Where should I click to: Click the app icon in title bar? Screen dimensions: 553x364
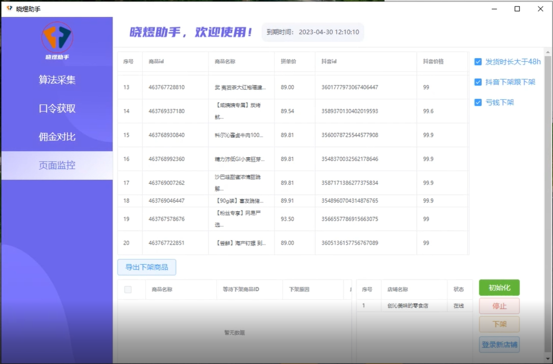point(9,9)
